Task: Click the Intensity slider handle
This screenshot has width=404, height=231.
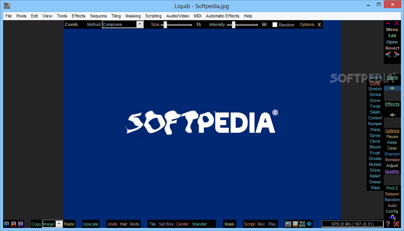Action: (233, 25)
